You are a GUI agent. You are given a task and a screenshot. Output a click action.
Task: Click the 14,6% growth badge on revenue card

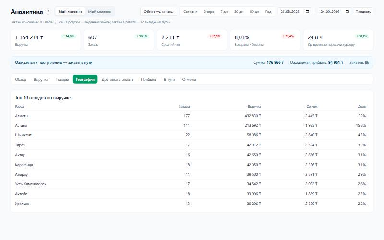69,36
